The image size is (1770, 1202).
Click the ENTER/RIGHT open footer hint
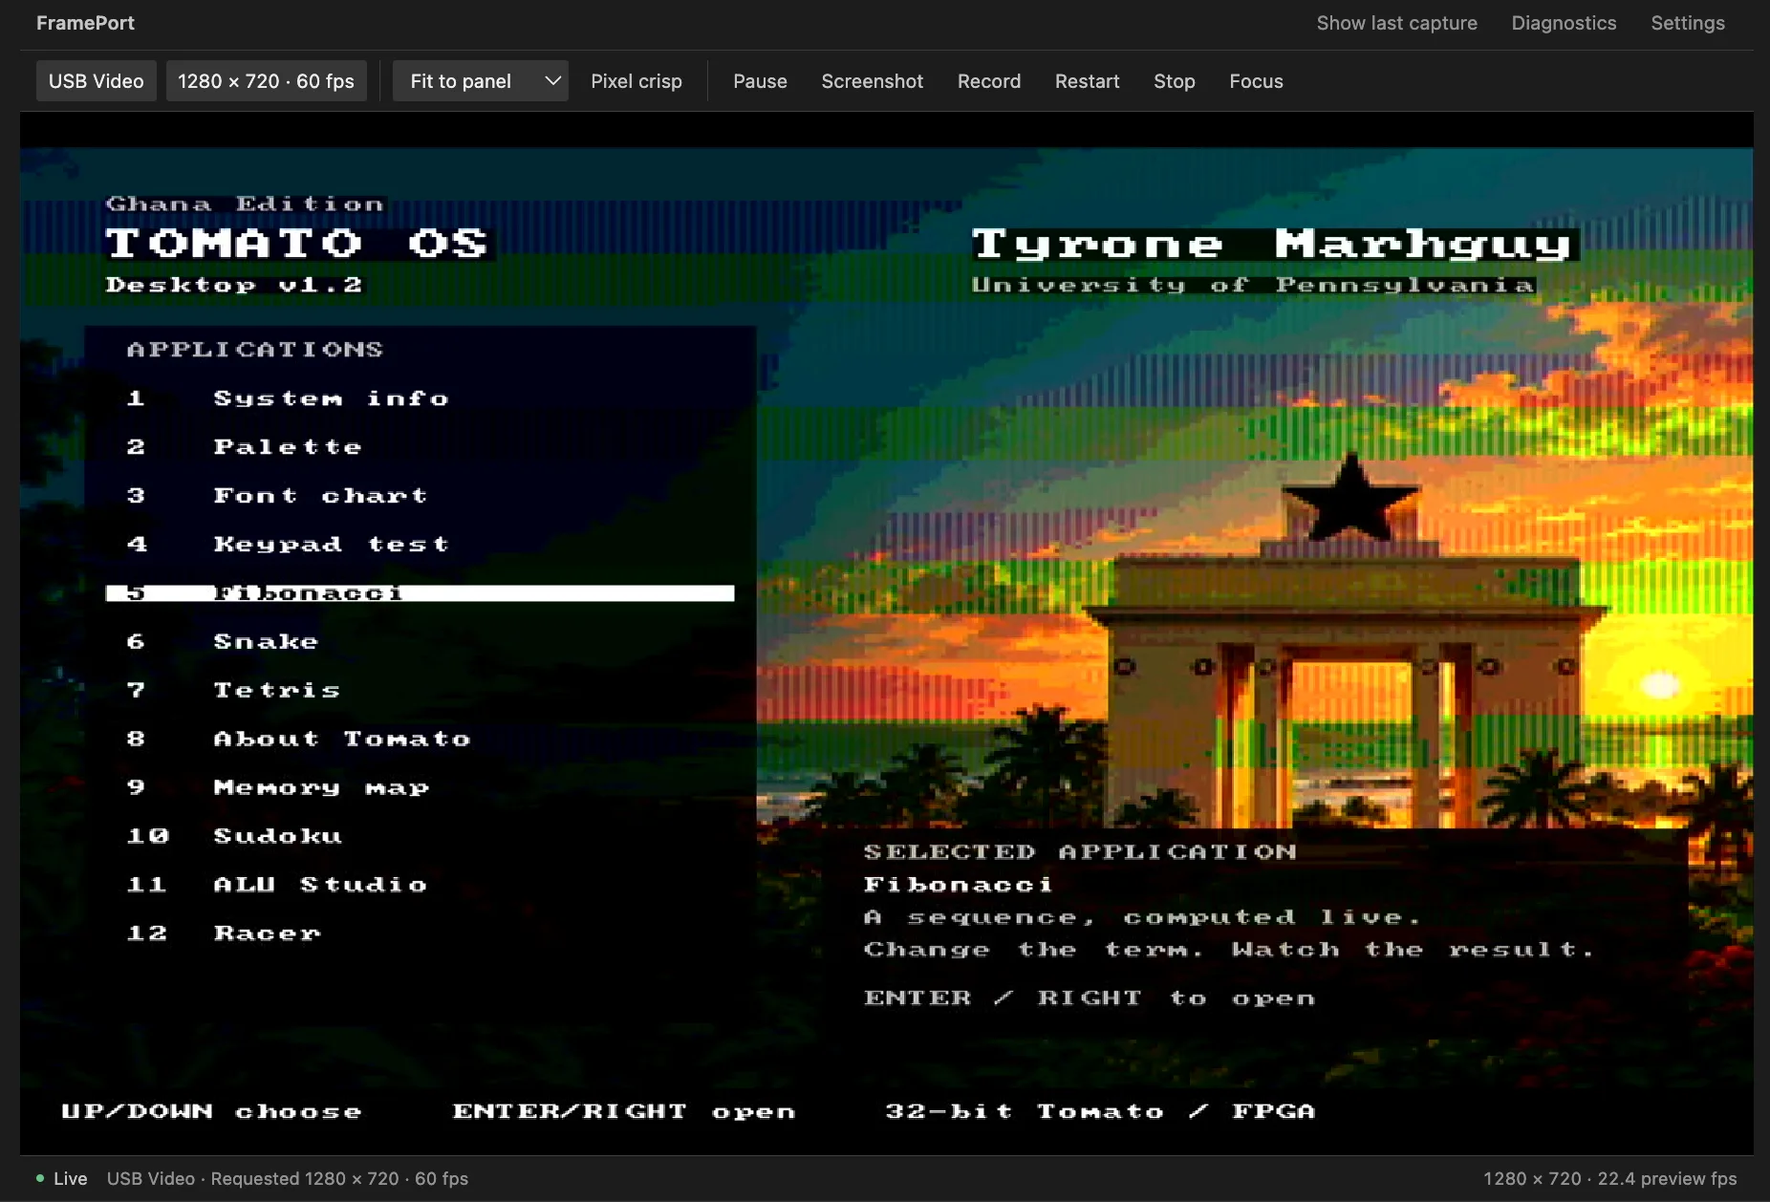pos(624,1111)
